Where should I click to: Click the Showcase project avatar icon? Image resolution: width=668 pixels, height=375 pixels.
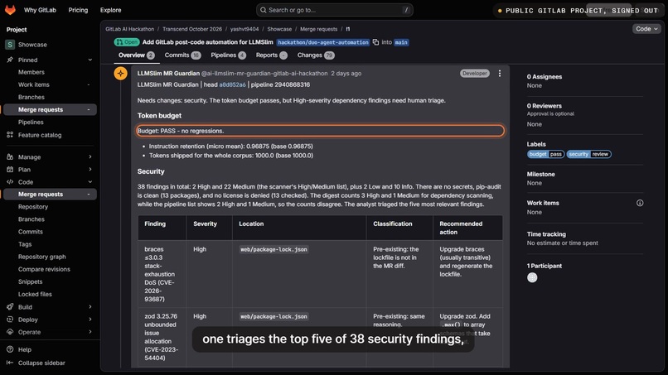(x=10, y=45)
